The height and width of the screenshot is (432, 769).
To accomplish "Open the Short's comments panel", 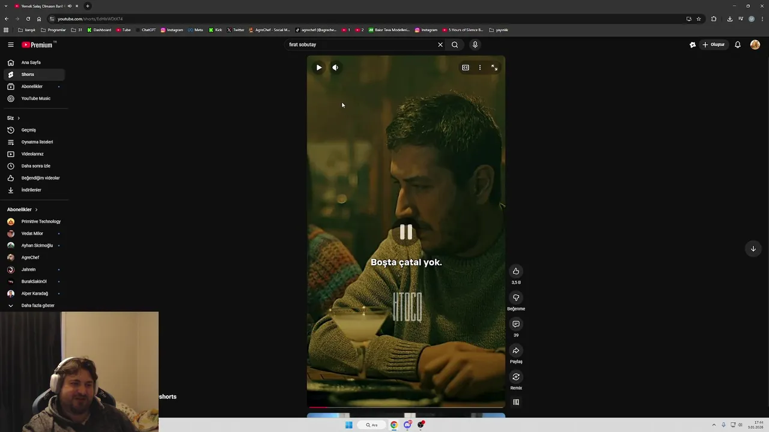I will pyautogui.click(x=515, y=324).
